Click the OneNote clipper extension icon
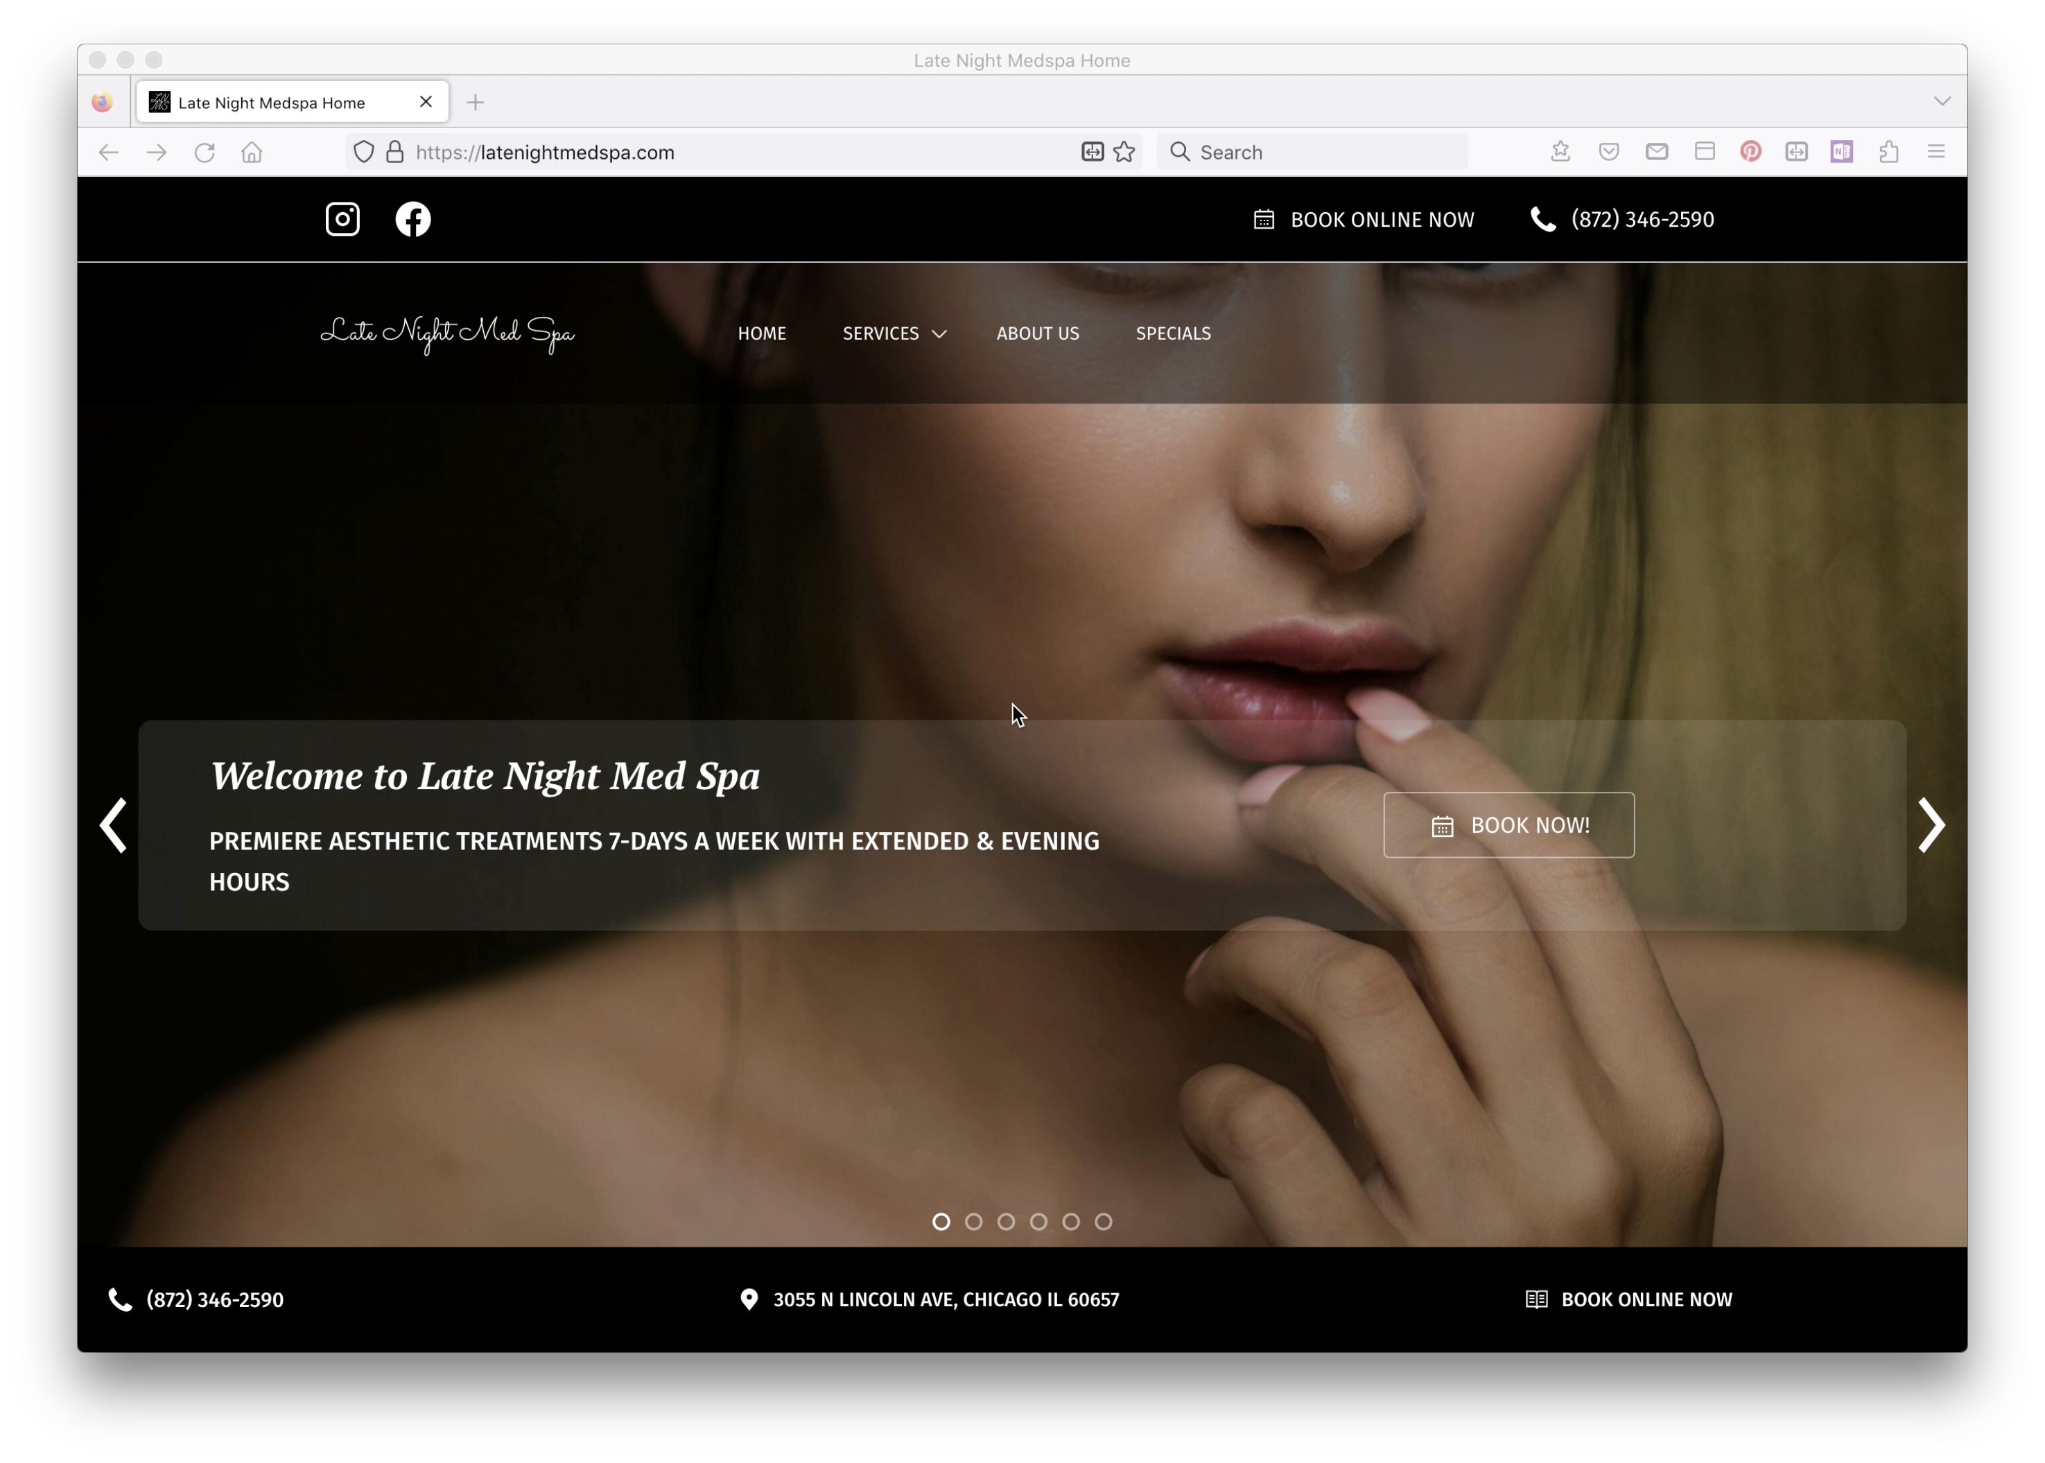The width and height of the screenshot is (2045, 1463). (1841, 151)
